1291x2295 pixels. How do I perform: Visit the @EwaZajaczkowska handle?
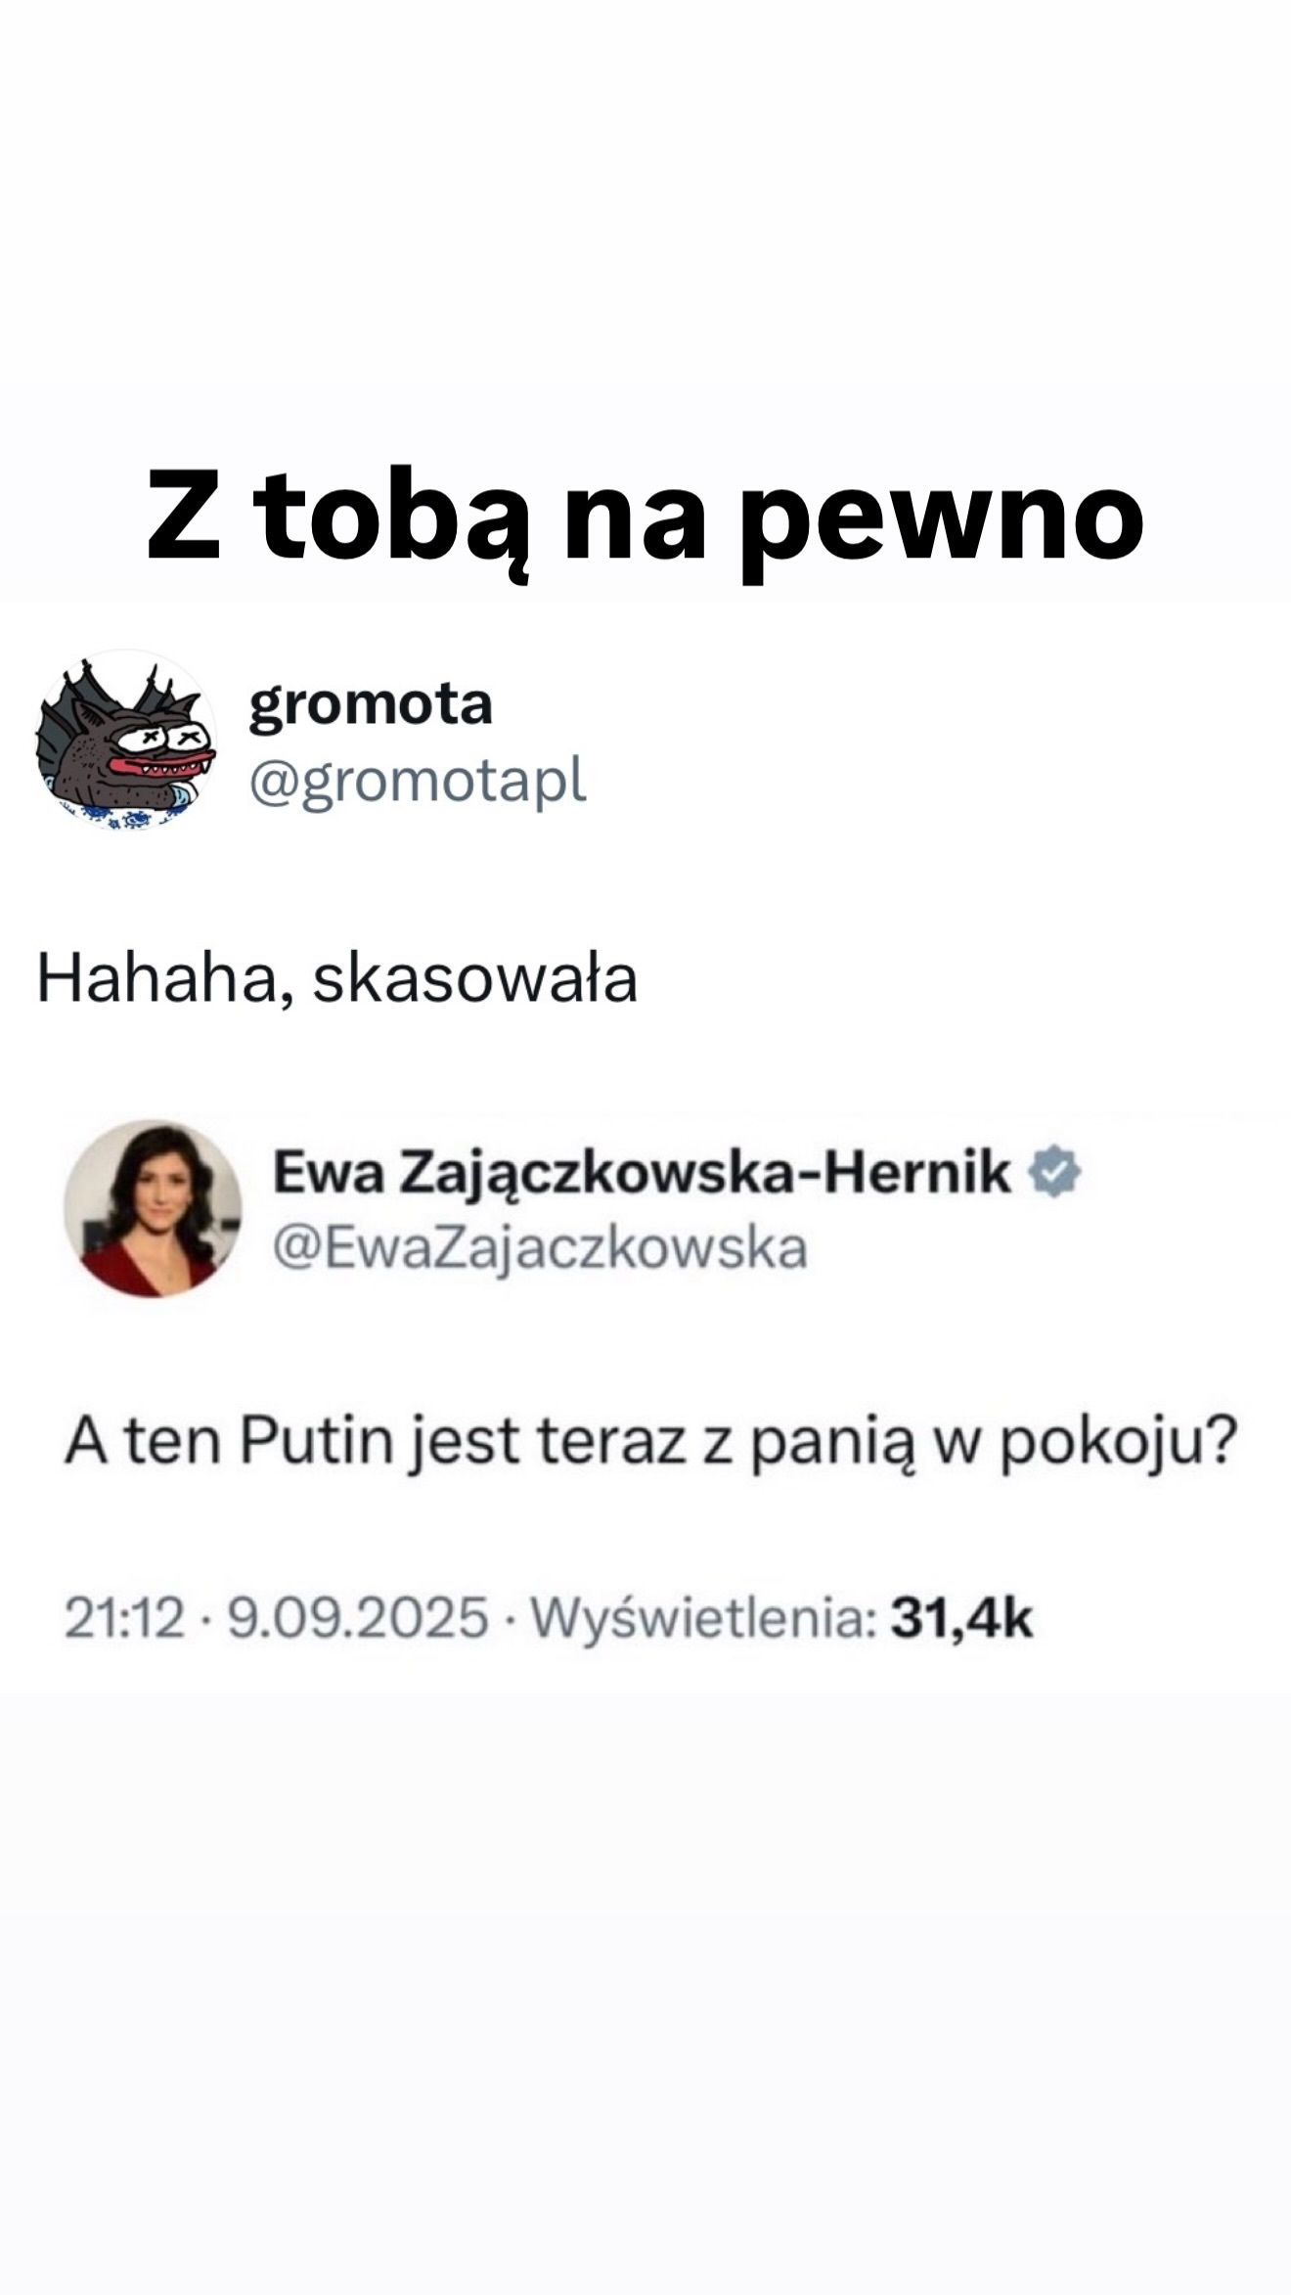540,1249
